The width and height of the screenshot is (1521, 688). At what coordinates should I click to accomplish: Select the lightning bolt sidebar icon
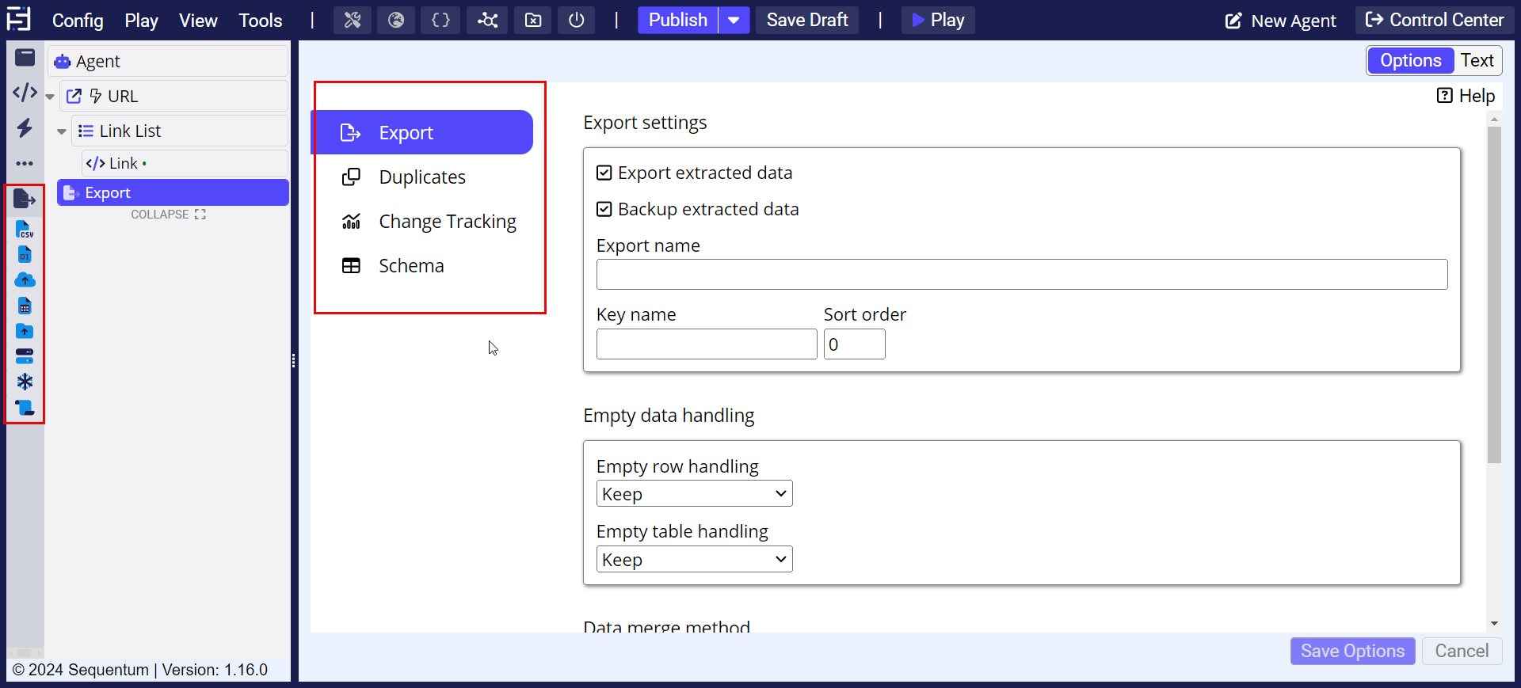point(25,127)
